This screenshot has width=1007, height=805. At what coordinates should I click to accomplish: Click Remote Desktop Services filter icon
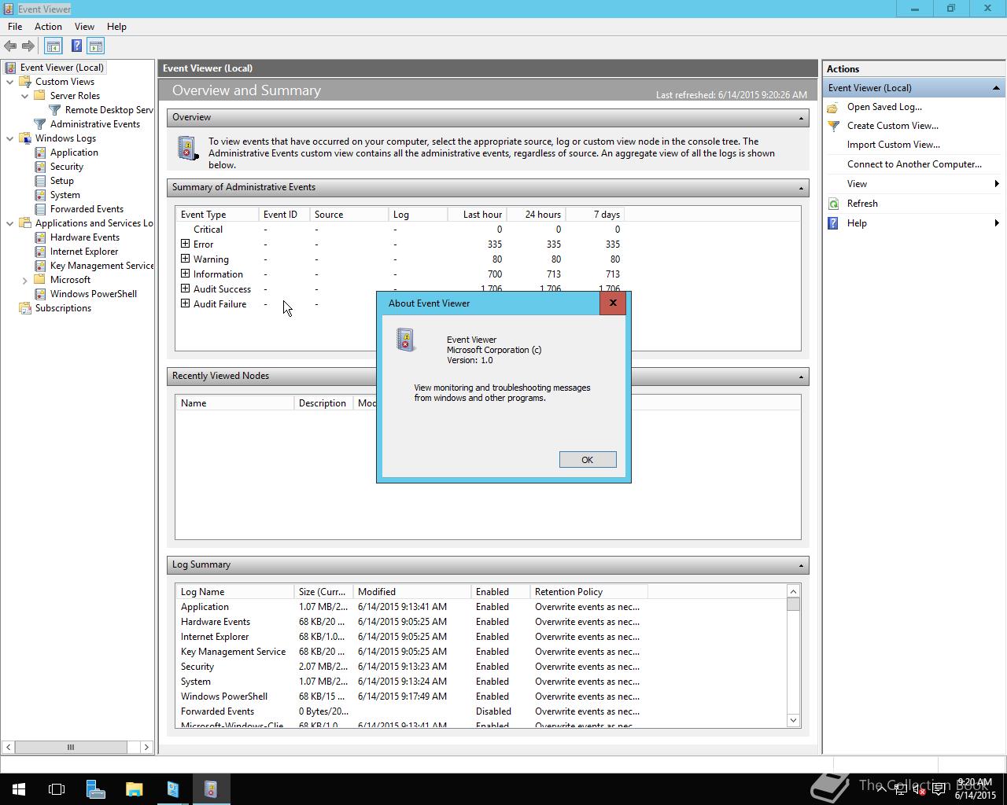[55, 110]
